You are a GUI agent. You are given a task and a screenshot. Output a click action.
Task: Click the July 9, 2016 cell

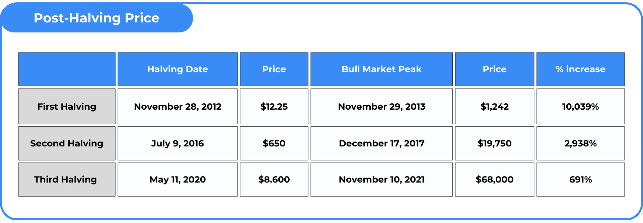click(177, 143)
